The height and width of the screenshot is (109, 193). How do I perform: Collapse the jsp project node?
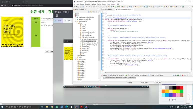pyautogui.click(x=74, y=16)
